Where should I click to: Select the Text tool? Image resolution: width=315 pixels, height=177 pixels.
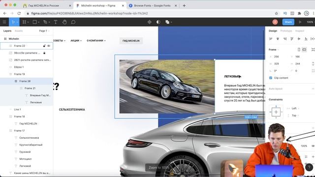coord(56,22)
